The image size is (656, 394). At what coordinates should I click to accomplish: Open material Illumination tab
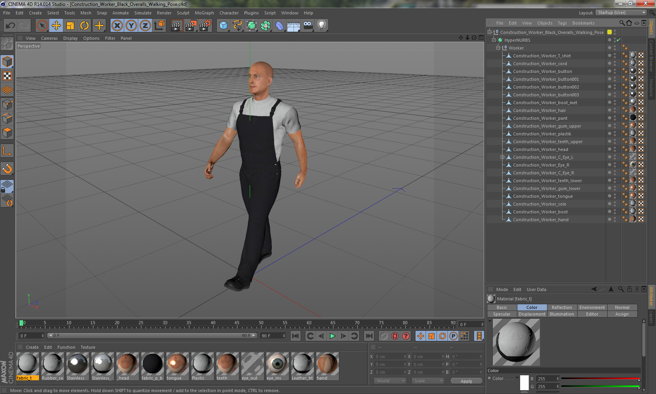click(x=562, y=314)
